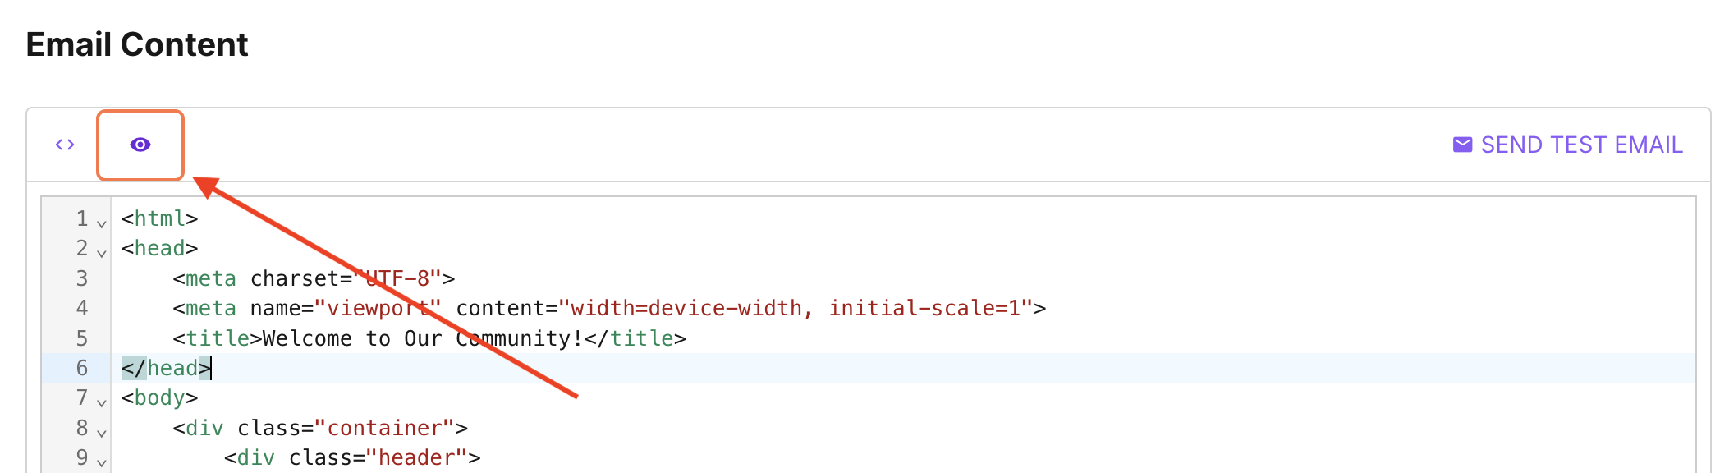
Task: Select line number 3 in gutter
Action: point(82,278)
